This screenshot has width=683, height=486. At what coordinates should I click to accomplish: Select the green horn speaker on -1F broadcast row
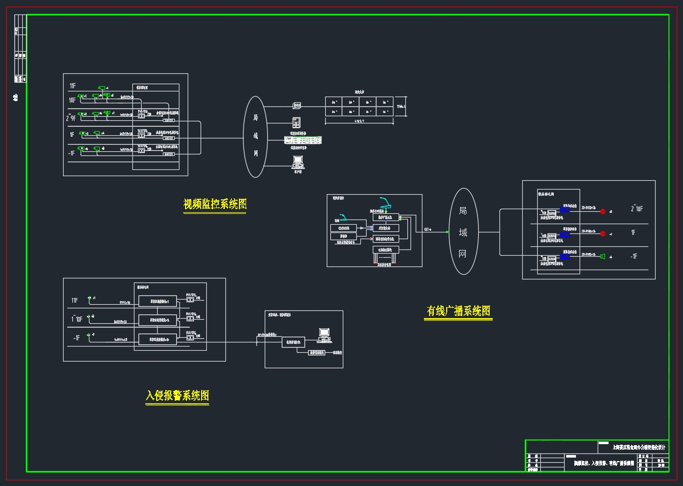click(x=602, y=256)
